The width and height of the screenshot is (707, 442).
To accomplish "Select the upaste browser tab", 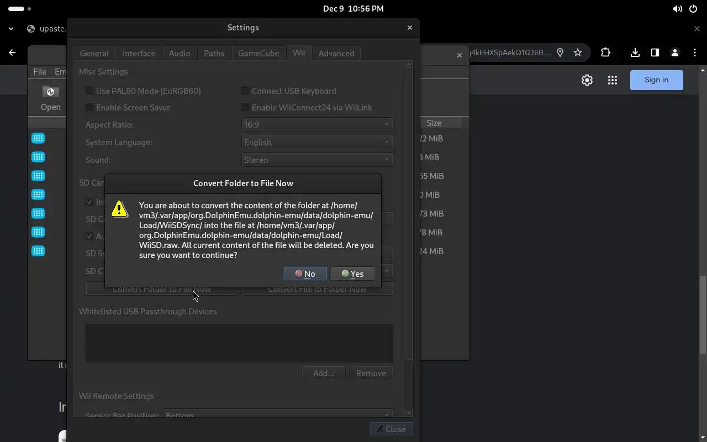I will pyautogui.click(x=47, y=29).
